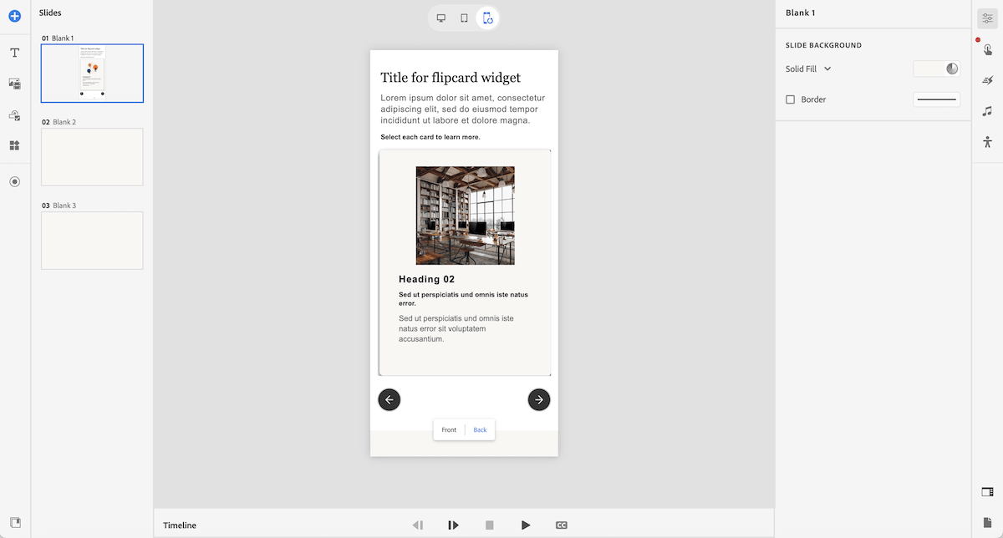Screen dimensions: 1003x538
Task: Open the Widgets grid tool
Action: click(x=14, y=145)
